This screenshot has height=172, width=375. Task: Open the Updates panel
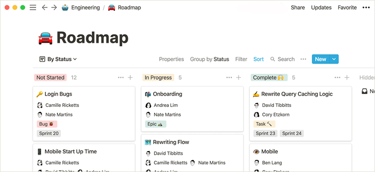321,8
